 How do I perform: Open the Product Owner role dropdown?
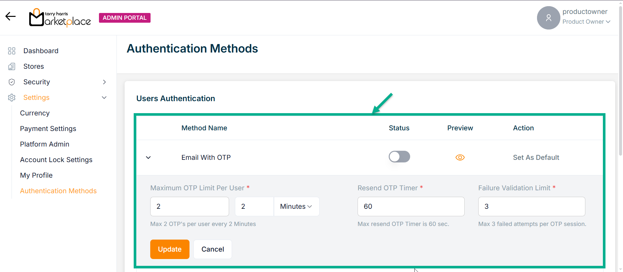pos(586,22)
